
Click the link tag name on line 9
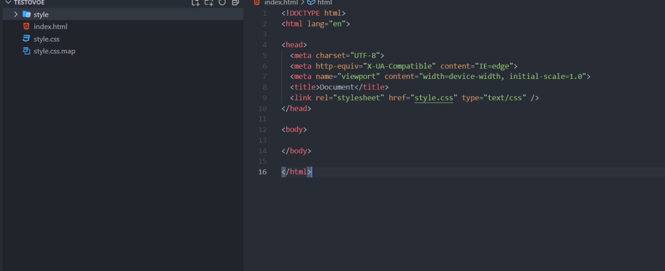click(x=303, y=98)
